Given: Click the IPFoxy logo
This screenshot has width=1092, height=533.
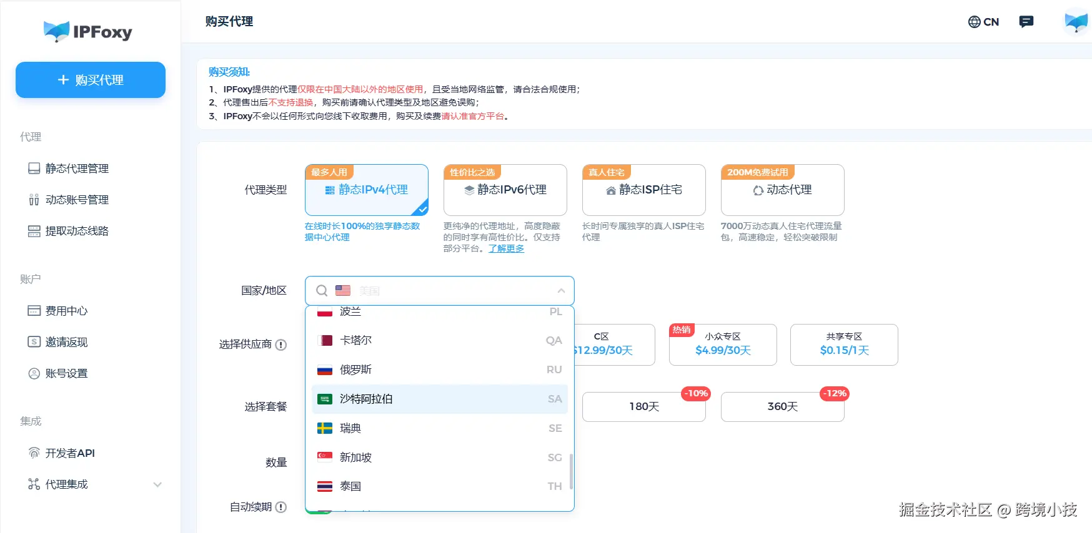Looking at the screenshot, I should (88, 31).
